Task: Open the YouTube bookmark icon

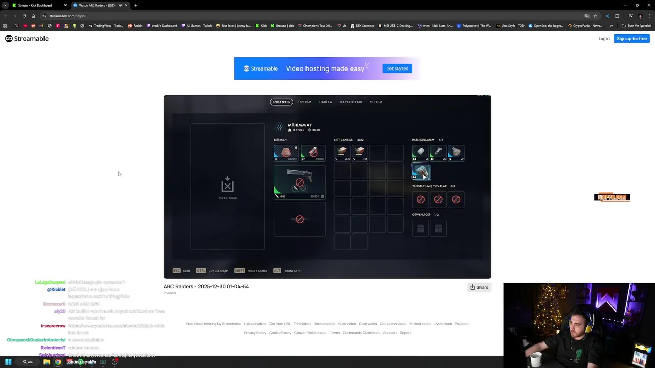Action: click(25, 26)
